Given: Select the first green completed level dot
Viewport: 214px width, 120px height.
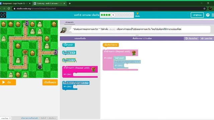Looking at the screenshot, I should (x=102, y=15).
